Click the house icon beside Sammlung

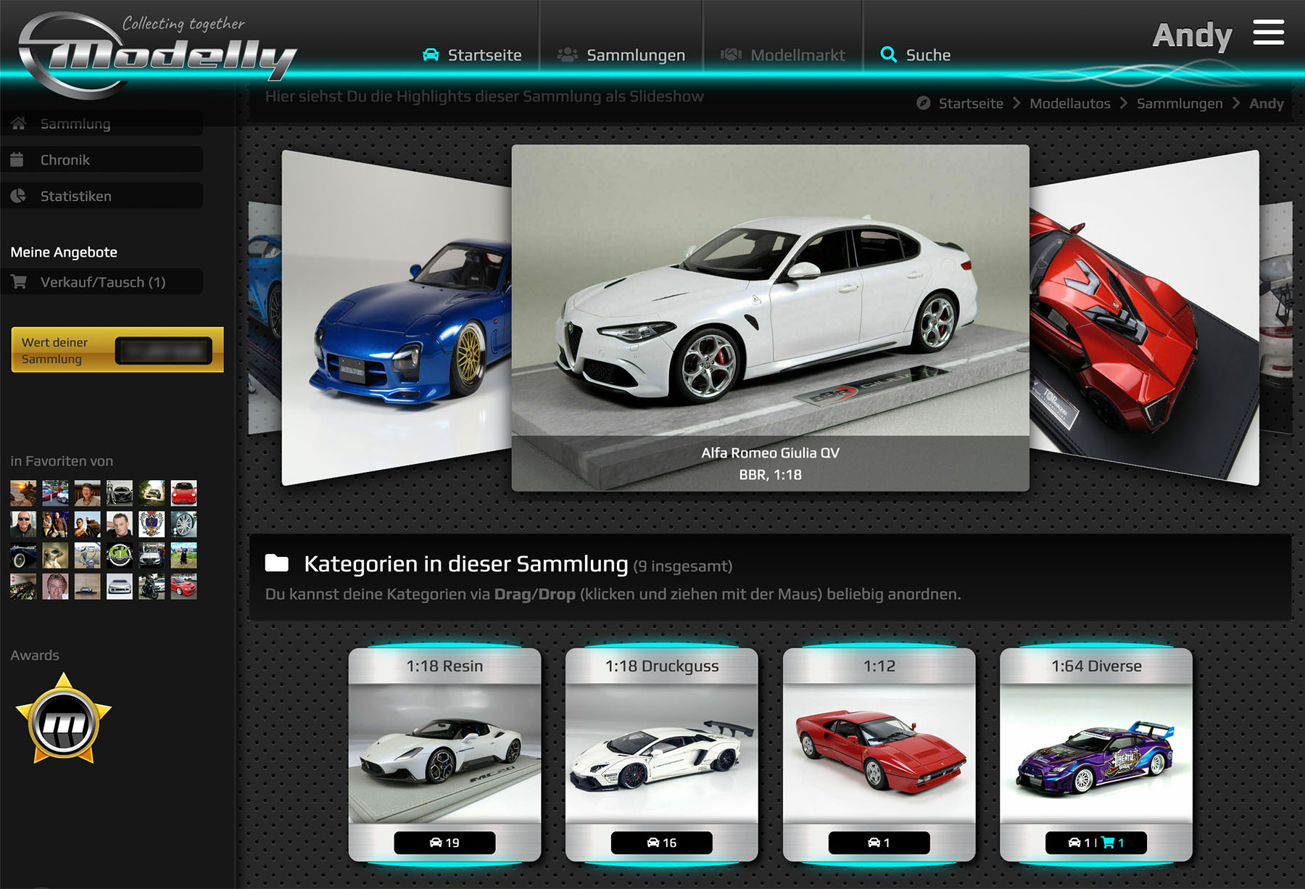point(19,123)
